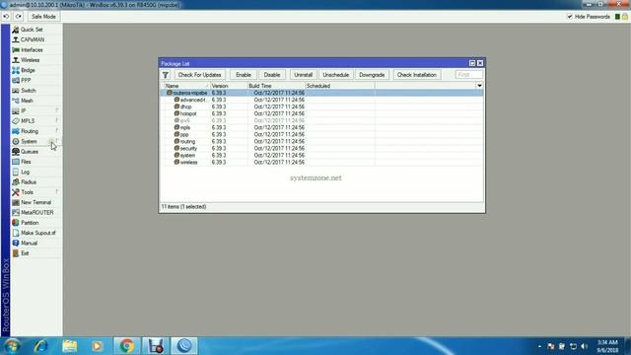Open File Explorer from taskbar

(x=69, y=346)
